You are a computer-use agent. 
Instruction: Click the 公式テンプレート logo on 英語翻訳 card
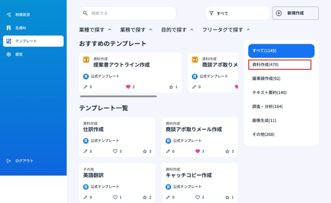(86, 187)
